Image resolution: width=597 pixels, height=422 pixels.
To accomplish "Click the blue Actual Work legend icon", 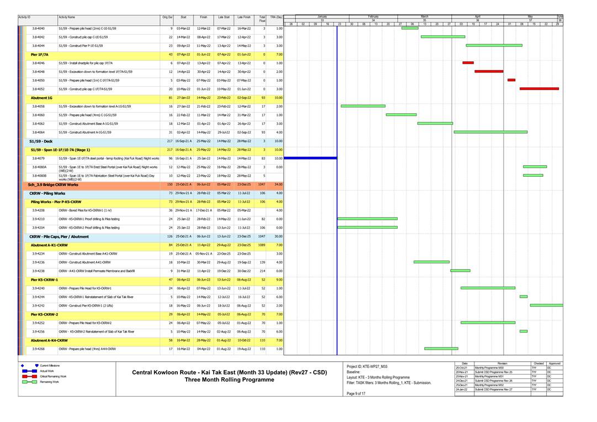I will (29, 371).
